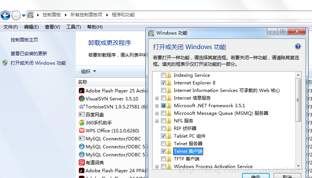Enable the Indexing Service checkbox

pyautogui.click(x=163, y=75)
